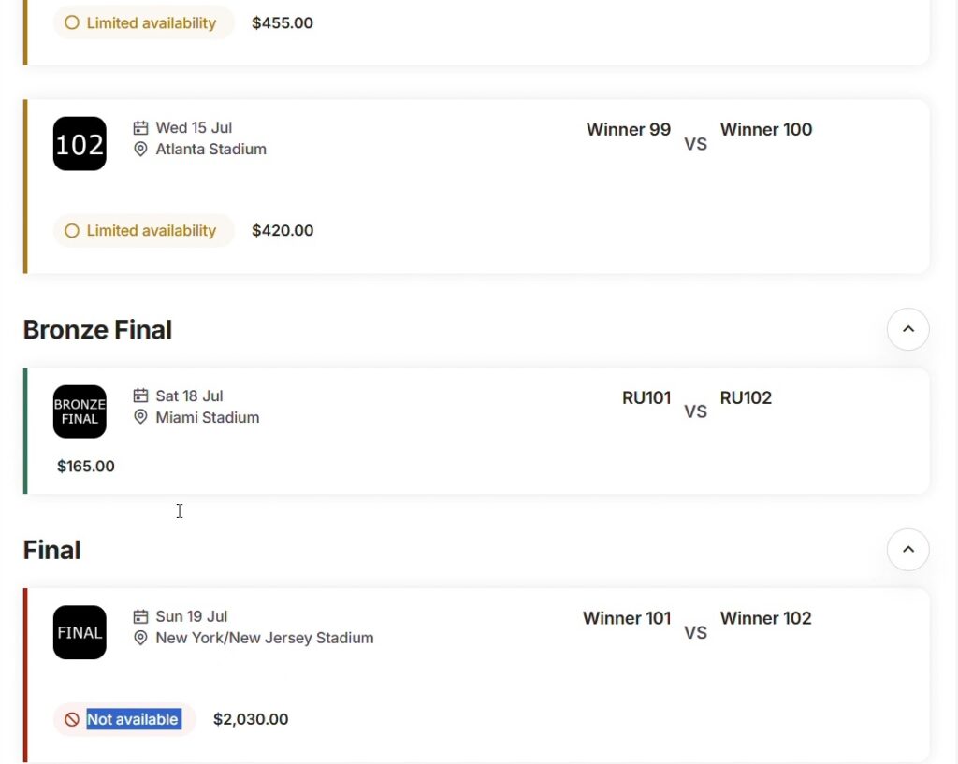Screen dimensions: 958x764
Task: Click the Not available prohibited icon
Action: tap(72, 720)
